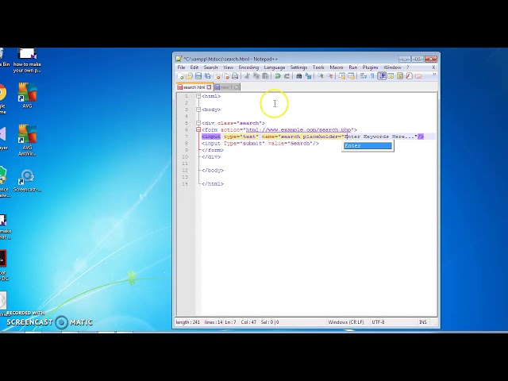This screenshot has height=381, width=508.
Task: Open the Search menu
Action: pyautogui.click(x=210, y=67)
